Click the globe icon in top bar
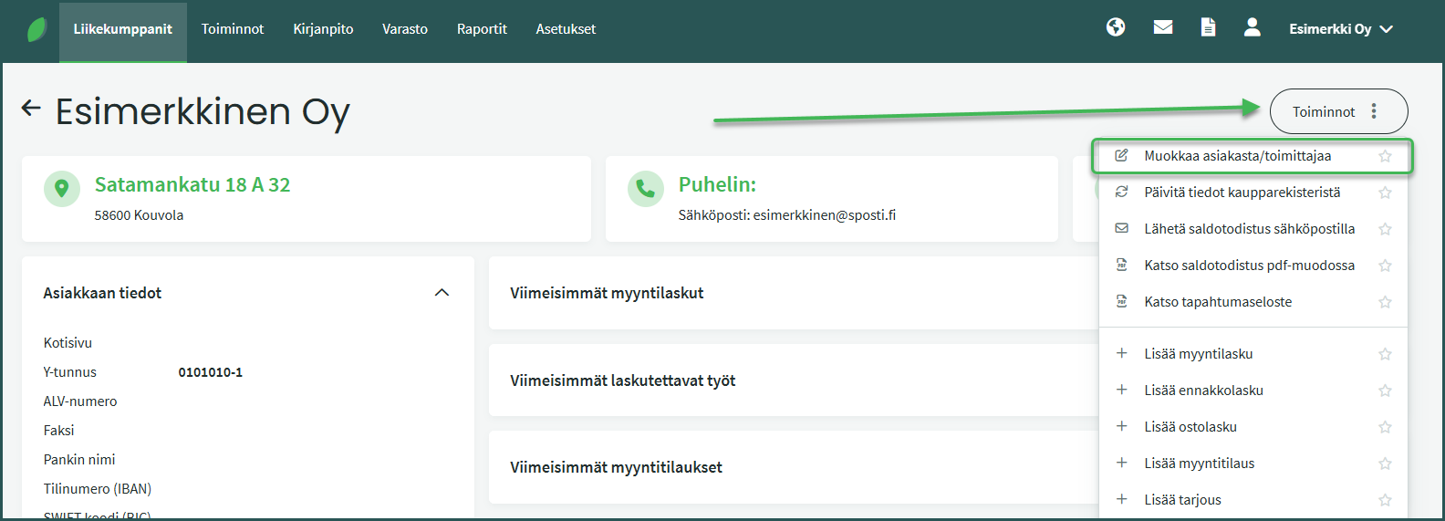The image size is (1445, 521). [1116, 27]
